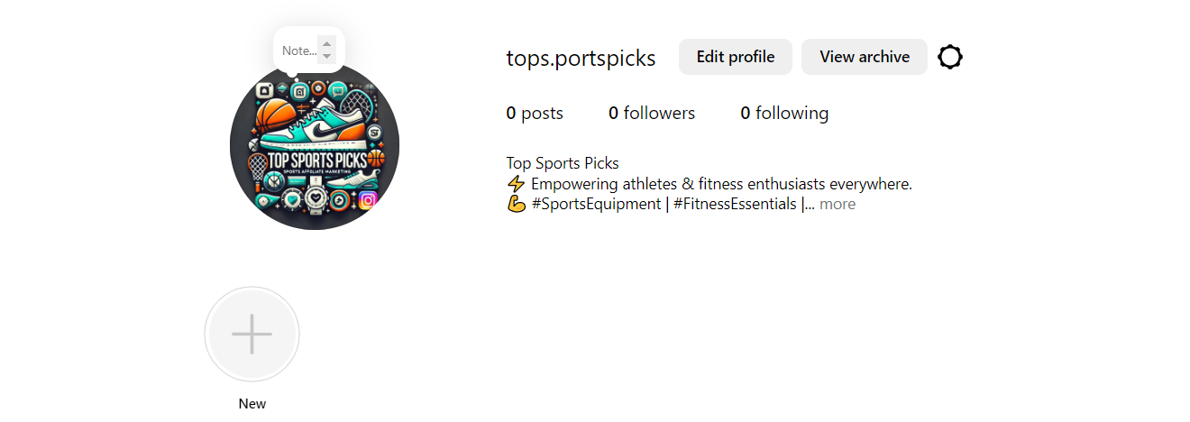The width and height of the screenshot is (1190, 422).
Task: Expand the bio with more link
Action: tap(838, 204)
